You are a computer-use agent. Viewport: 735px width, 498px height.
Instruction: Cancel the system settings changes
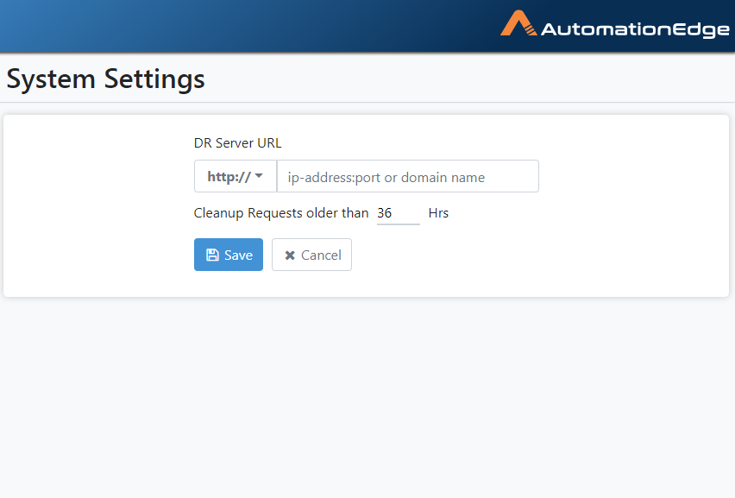pos(311,255)
